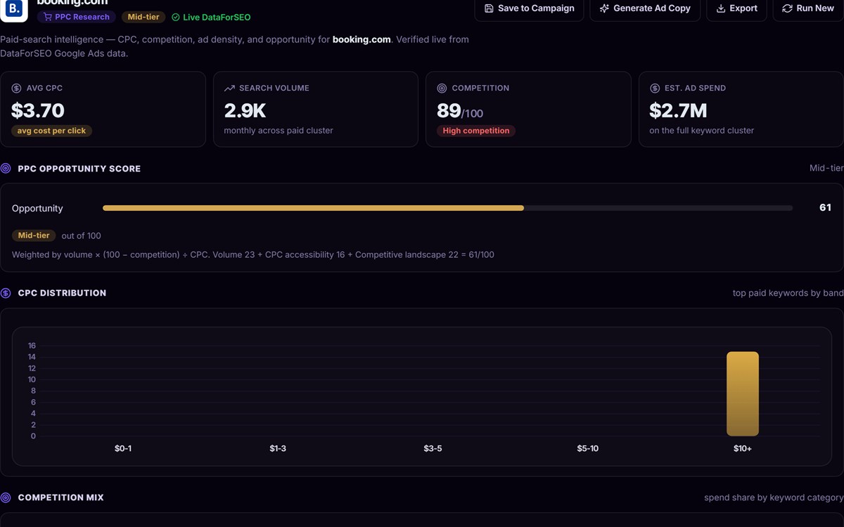Click the Live DataForSEO label
This screenshot has height=527, width=844.
point(217,18)
